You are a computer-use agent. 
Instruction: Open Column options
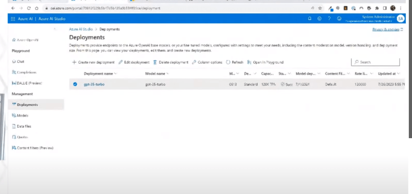coord(207,62)
